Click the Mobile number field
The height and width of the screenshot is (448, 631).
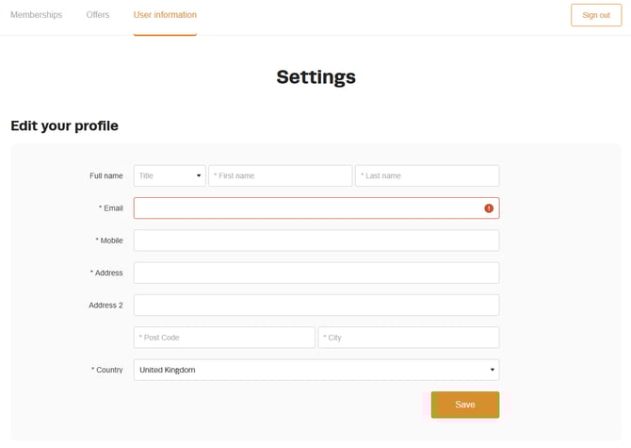(x=316, y=241)
